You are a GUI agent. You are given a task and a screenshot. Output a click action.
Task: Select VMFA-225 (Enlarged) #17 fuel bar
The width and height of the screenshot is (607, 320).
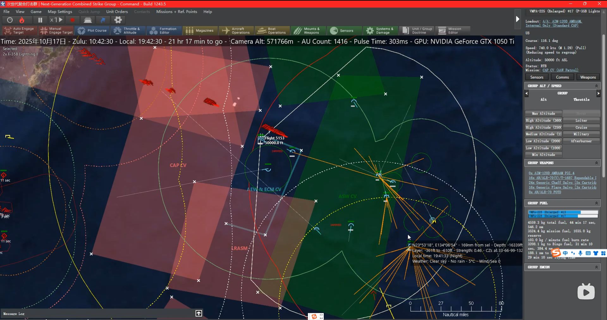click(563, 216)
